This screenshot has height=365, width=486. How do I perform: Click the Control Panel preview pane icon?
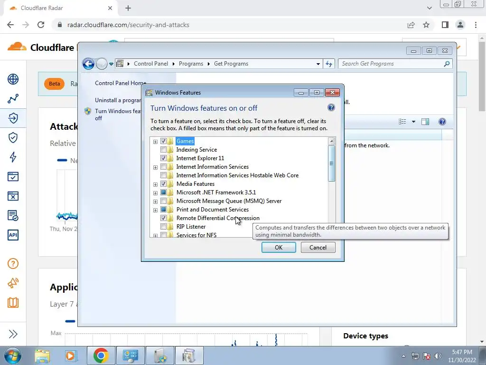(x=425, y=122)
